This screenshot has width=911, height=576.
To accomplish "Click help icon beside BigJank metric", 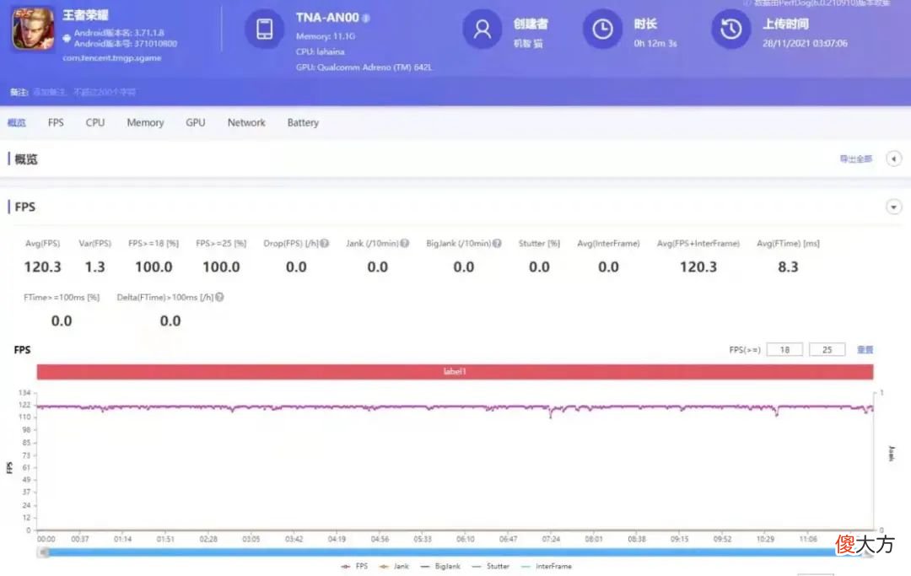I will 497,244.
